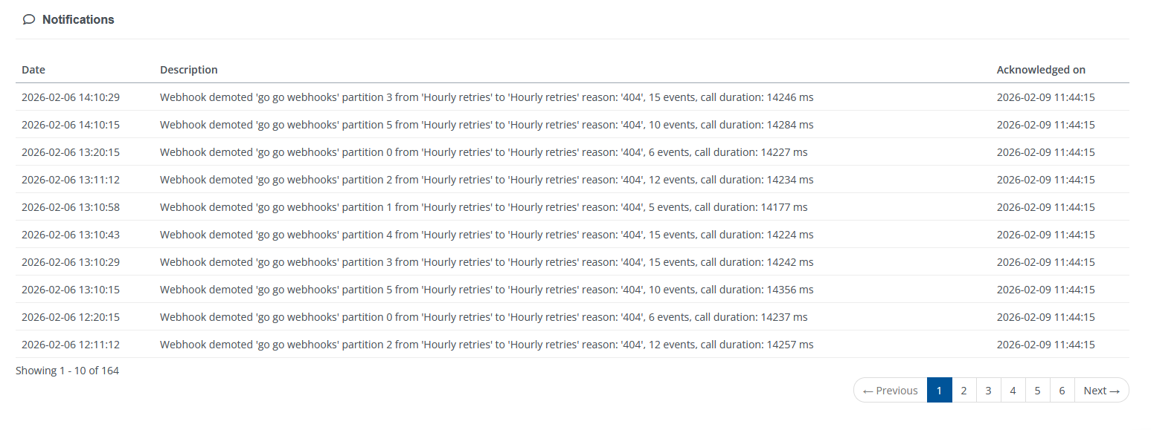Go to page 2 of notifications
The image size is (1151, 430).
964,391
